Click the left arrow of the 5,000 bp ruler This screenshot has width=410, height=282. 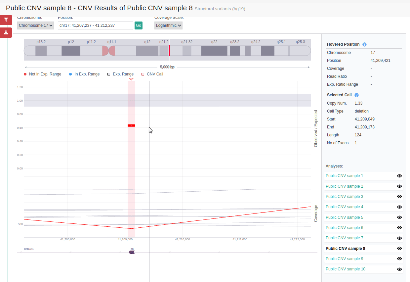click(x=26, y=67)
